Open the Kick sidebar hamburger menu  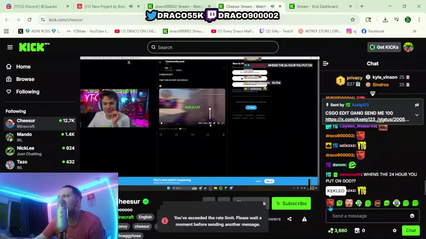tap(10, 47)
